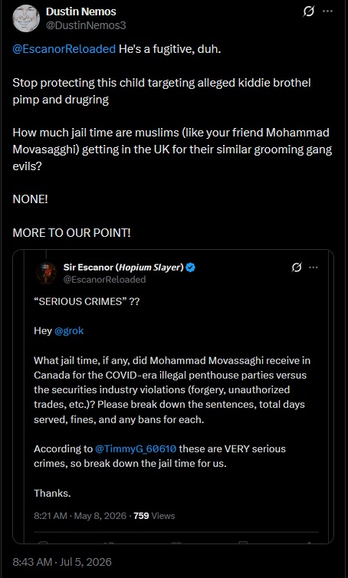Click the Dustin Nemos display name
Screen dimensions: 348x578
(80, 11)
